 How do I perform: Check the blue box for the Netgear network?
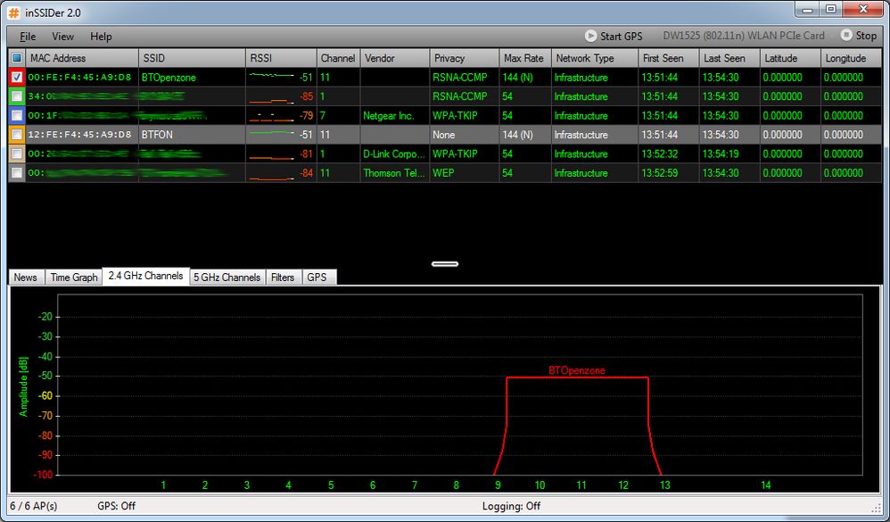[17, 116]
